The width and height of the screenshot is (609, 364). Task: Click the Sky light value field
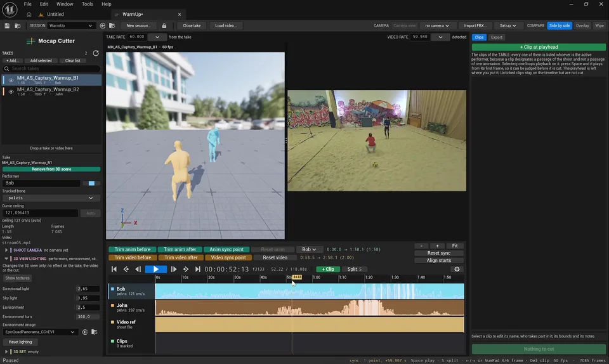click(88, 299)
